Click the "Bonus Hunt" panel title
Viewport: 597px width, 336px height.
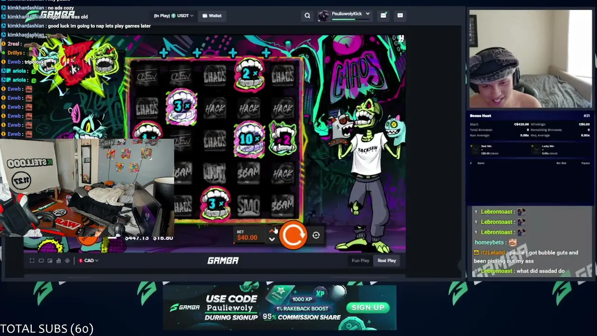pos(480,116)
